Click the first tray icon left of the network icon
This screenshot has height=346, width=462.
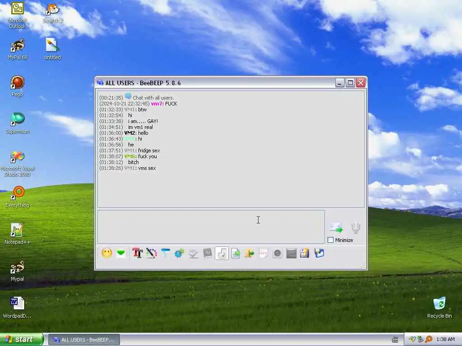pyautogui.click(x=412, y=339)
